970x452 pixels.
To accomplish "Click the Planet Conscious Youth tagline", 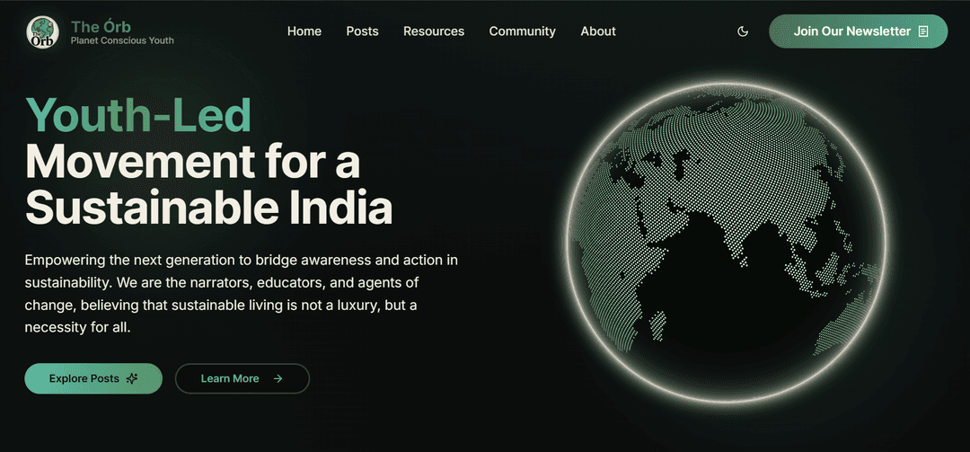I will click(122, 40).
